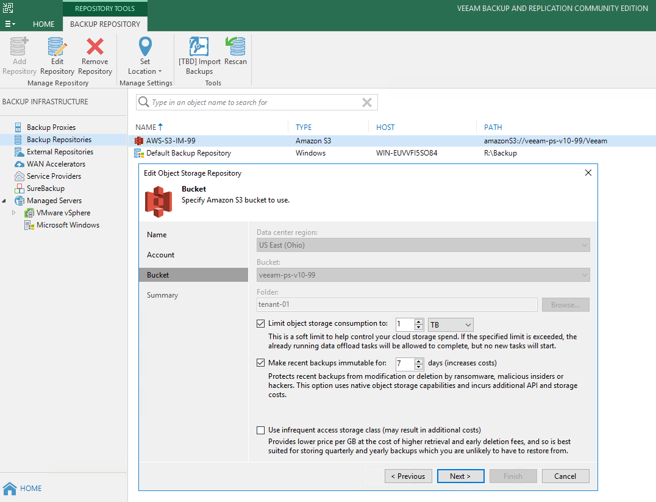This screenshot has width=656, height=502.
Task: Sort by the PATH column header
Action: [493, 127]
